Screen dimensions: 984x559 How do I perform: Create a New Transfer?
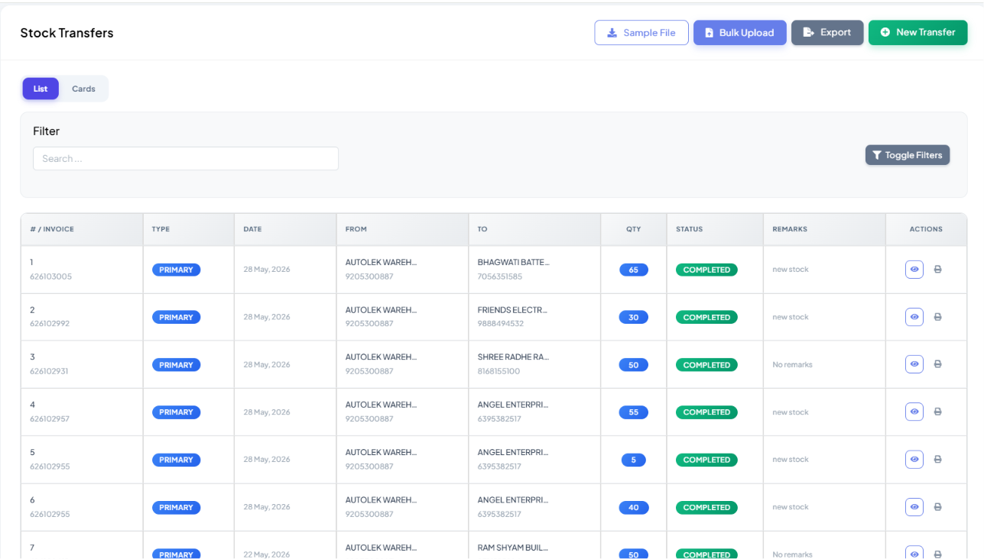click(917, 33)
